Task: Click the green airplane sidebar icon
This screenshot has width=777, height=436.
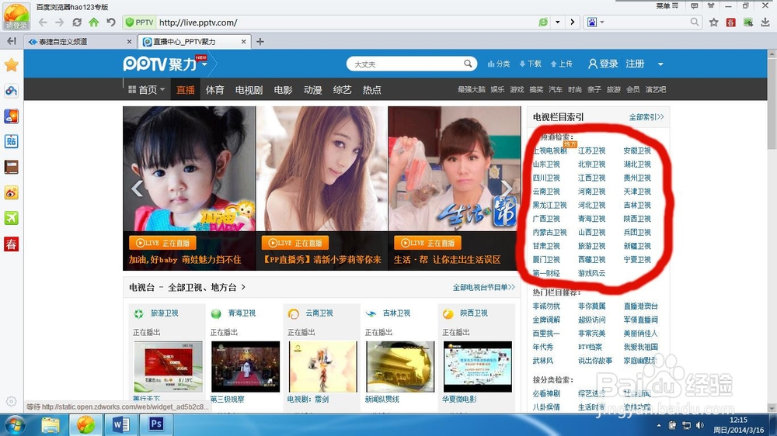Action: coord(12,218)
